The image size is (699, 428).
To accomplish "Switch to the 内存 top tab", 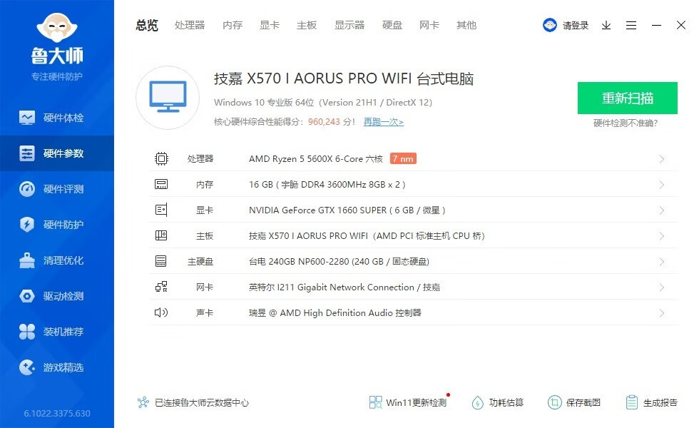I will coord(233,26).
